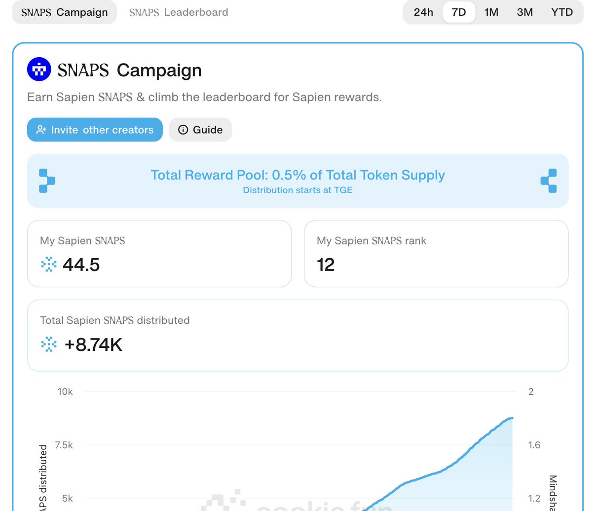592x511 pixels.
Task: Click the 5k axis label on chart
Action: click(x=68, y=498)
